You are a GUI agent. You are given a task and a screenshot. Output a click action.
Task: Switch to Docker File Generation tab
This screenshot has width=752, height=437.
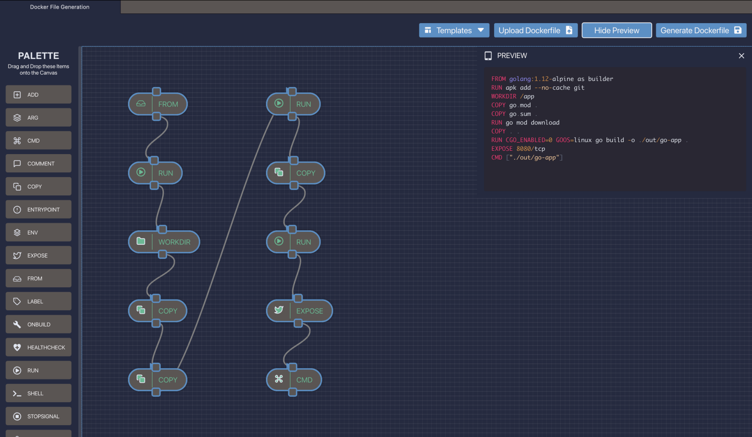click(x=60, y=7)
